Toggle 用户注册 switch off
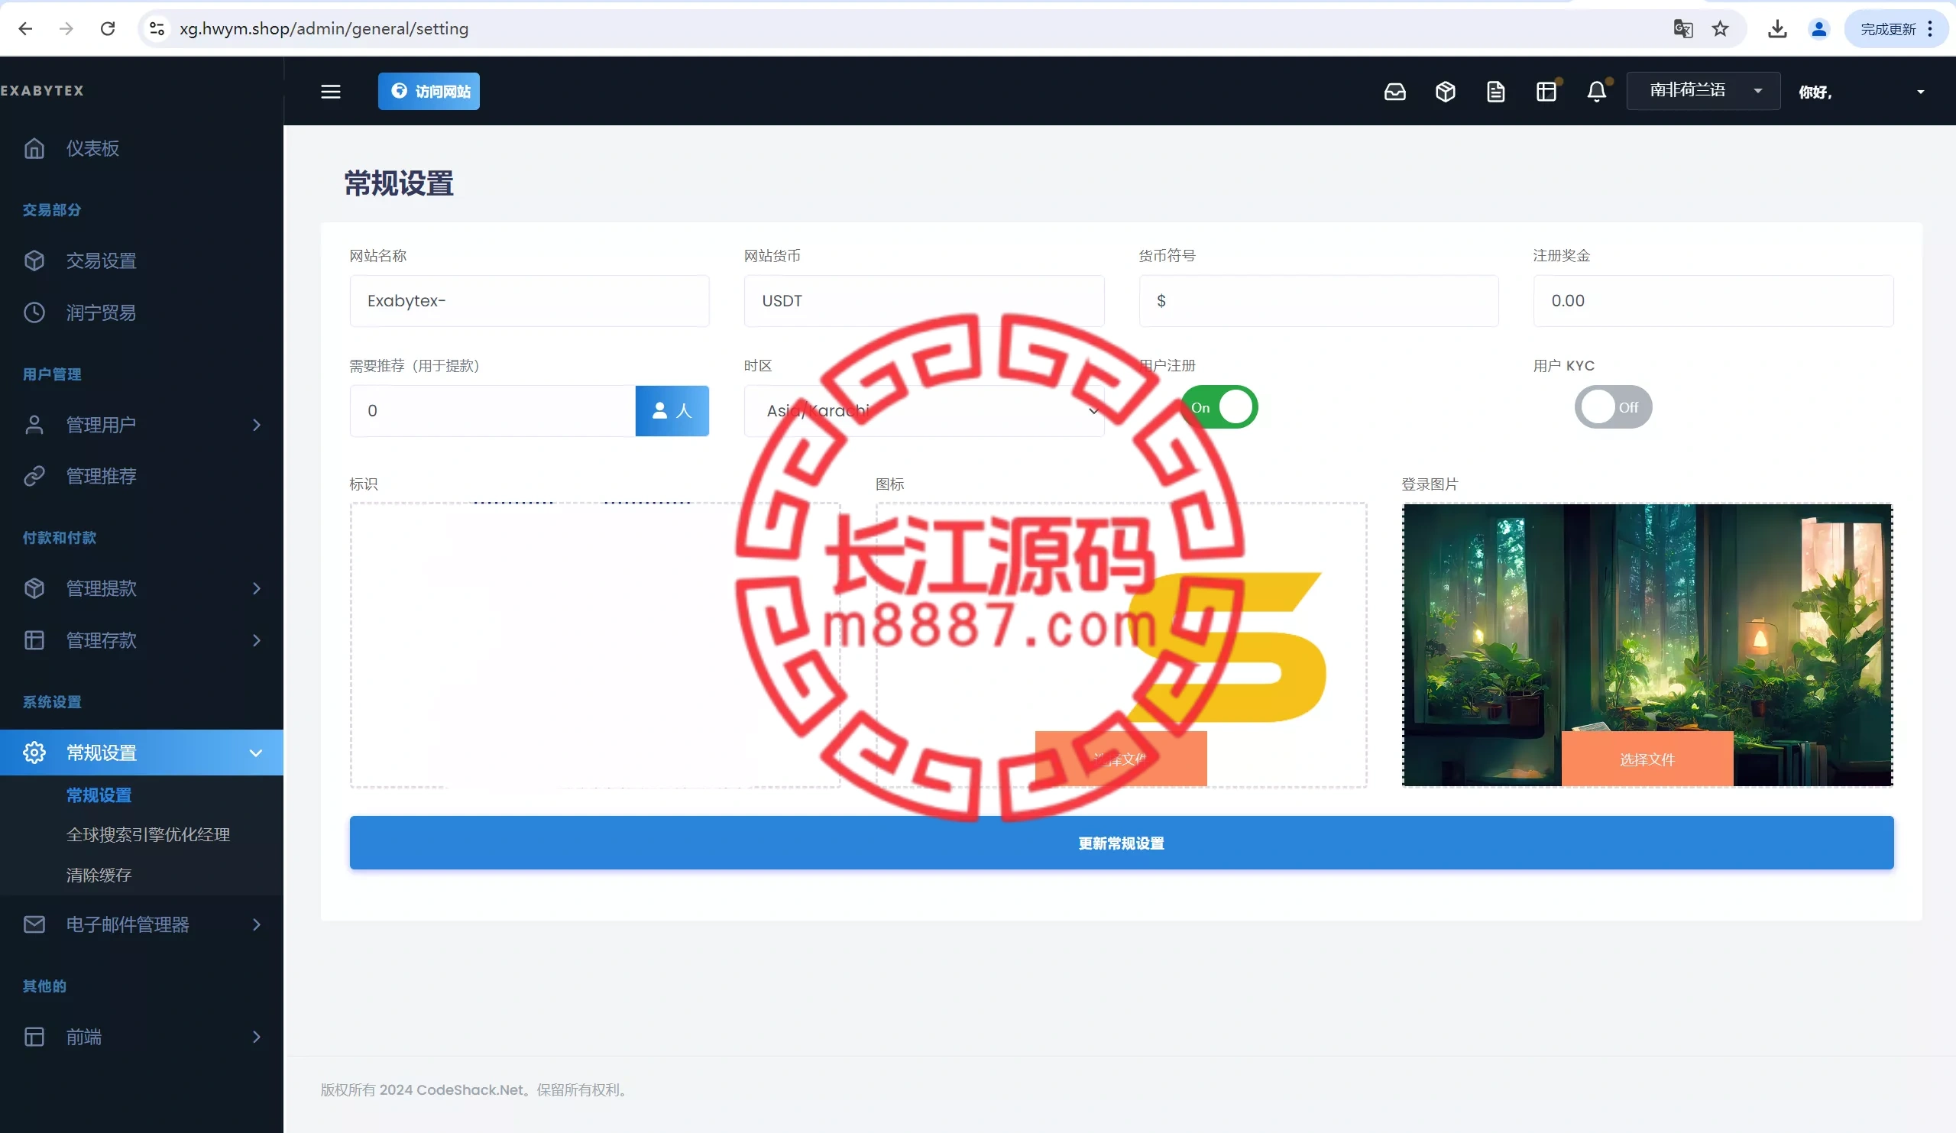1956x1133 pixels. [1219, 406]
